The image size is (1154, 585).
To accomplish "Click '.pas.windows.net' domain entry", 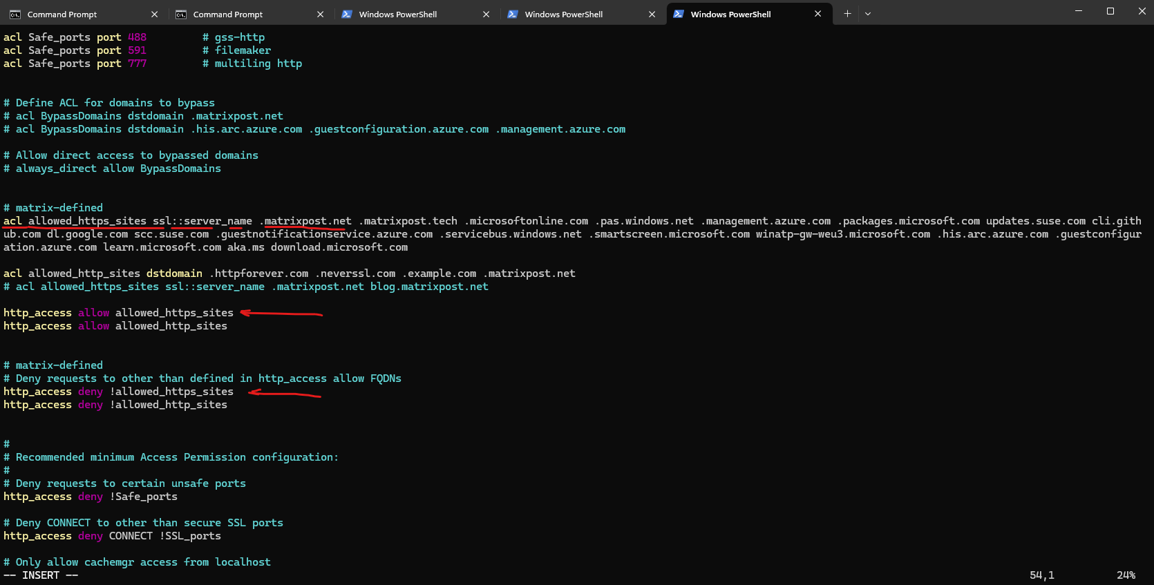I will 645,221.
